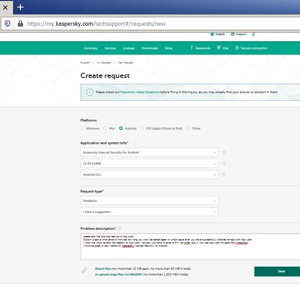Click the Passwords key icon
Image resolution: width=300 pixels, height=287 pixels.
tap(192, 47)
